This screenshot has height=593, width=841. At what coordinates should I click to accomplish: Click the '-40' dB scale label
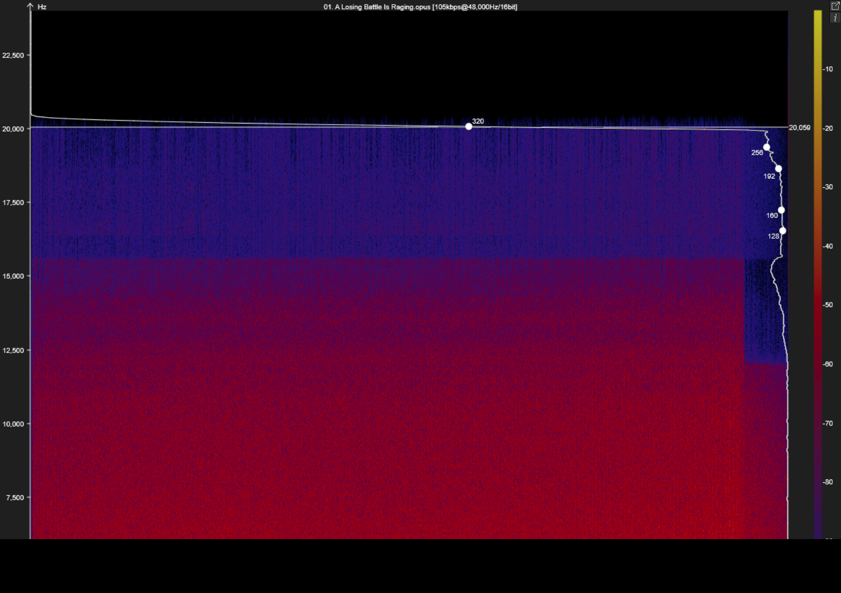coord(828,246)
